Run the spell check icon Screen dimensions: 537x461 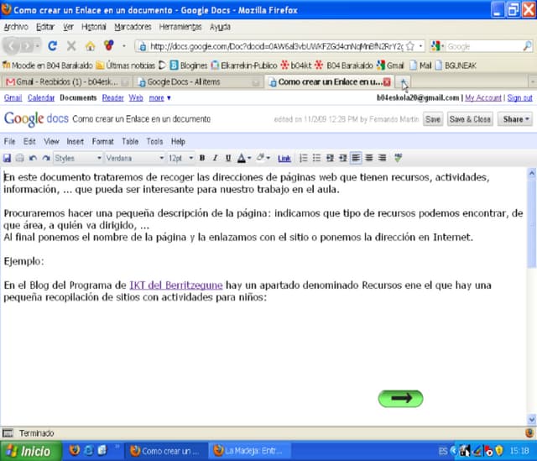pos(398,158)
